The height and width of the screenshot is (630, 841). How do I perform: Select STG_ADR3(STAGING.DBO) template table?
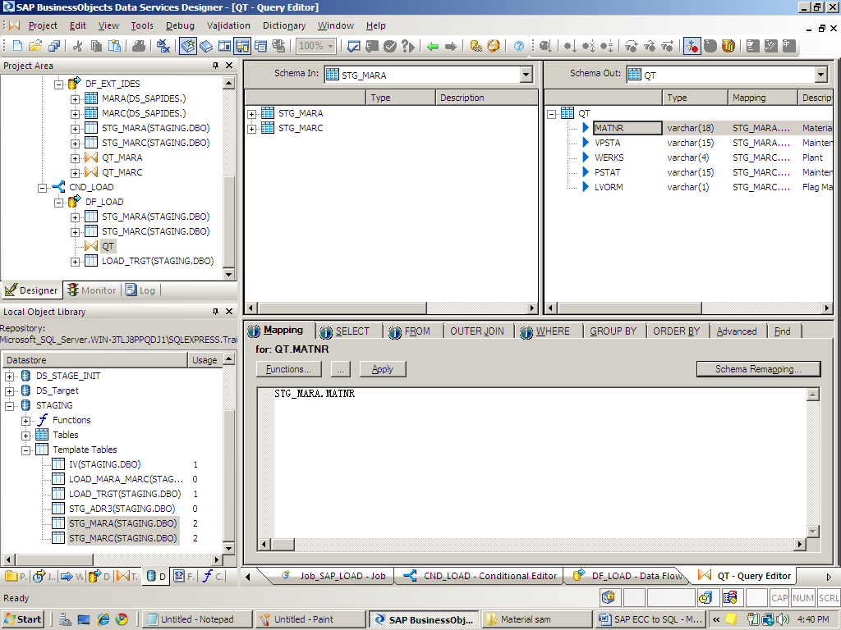coord(122,509)
